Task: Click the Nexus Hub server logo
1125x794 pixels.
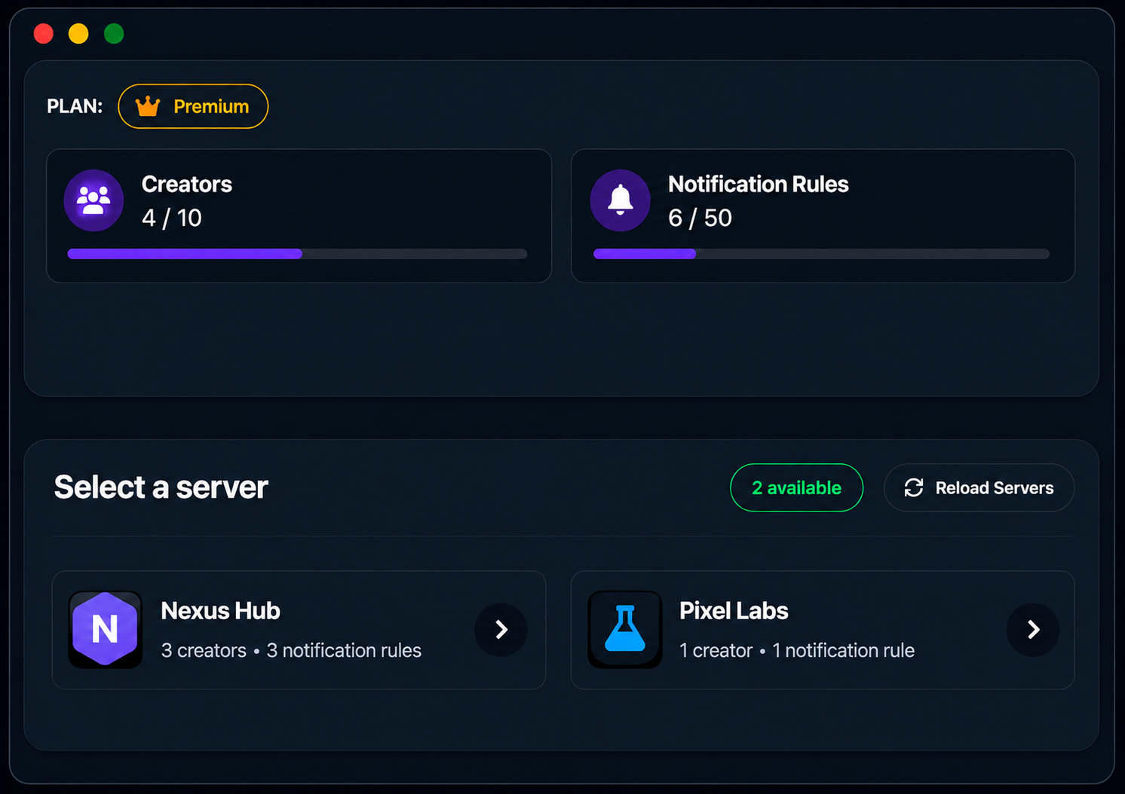Action: point(105,629)
